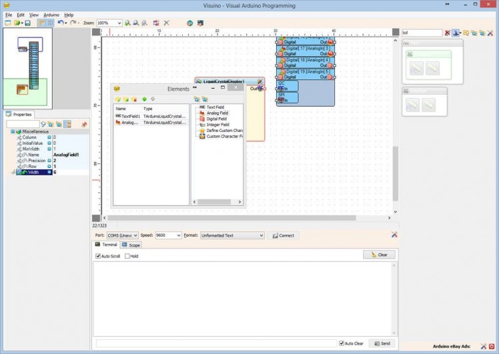Enable the Hold checkbox

tap(127, 256)
